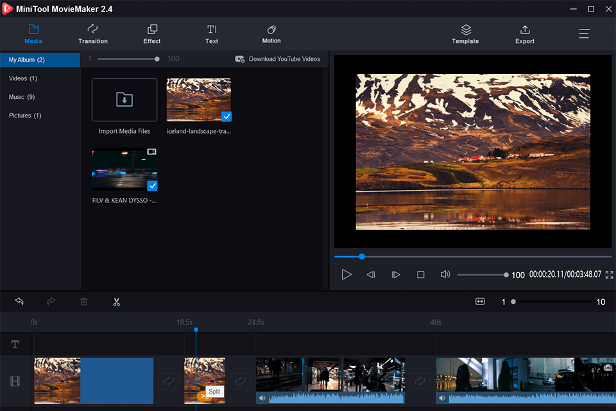Open the hamburger menu
616x411 pixels.
(x=584, y=34)
